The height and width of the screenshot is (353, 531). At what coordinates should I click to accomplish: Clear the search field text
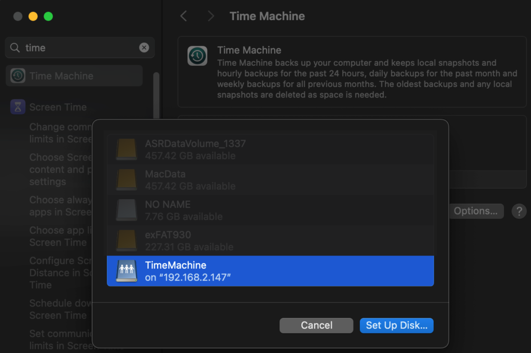[x=144, y=48]
